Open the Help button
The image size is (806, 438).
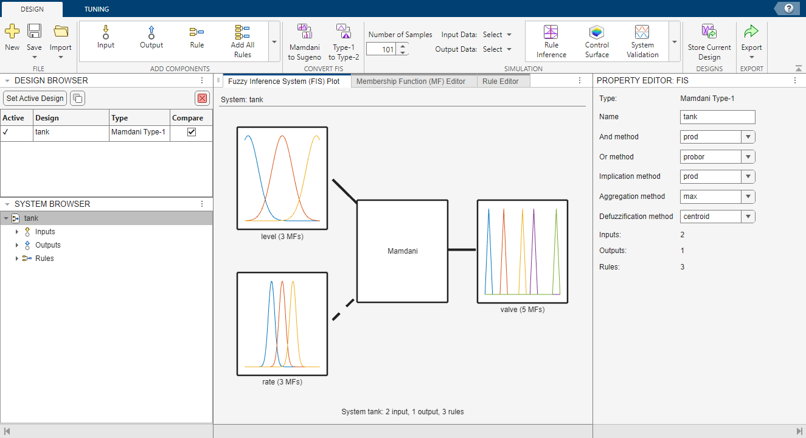(x=787, y=9)
